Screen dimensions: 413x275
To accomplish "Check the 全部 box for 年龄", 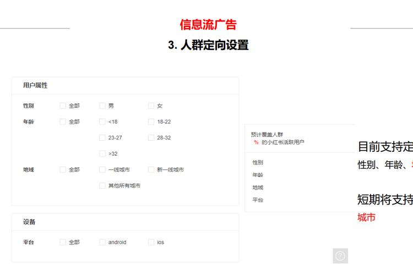I will point(63,122).
